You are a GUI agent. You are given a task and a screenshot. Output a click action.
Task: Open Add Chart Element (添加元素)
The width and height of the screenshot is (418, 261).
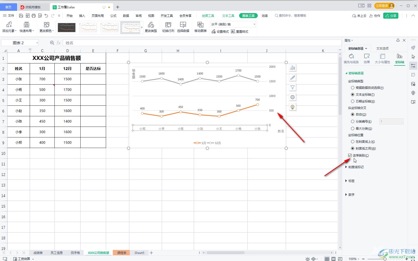click(9, 27)
